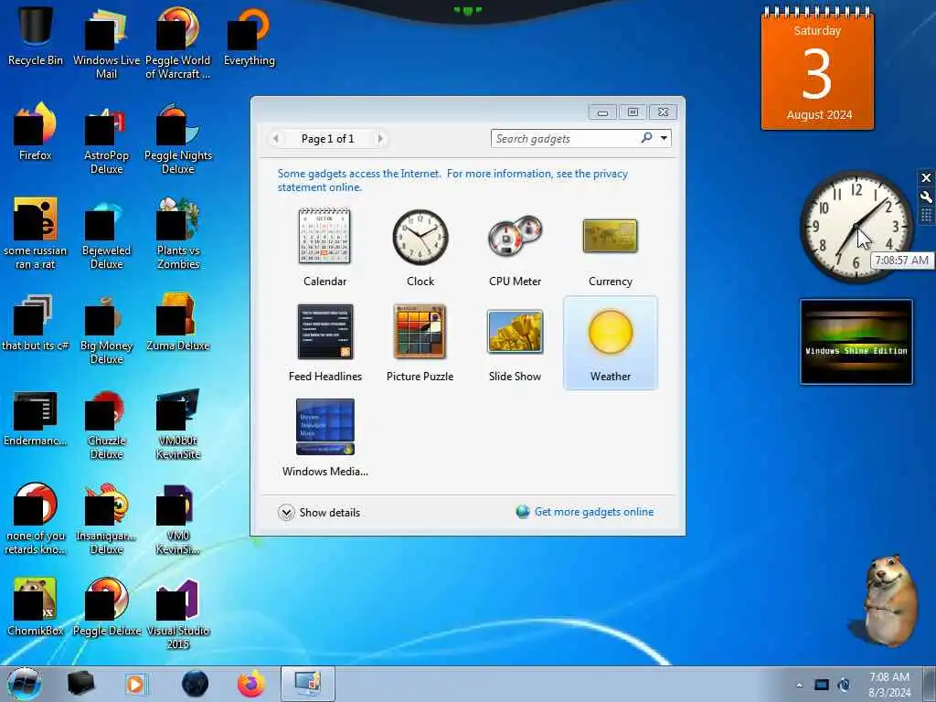Select the Bejeweled Deluxe desktop icon
Viewport: 936px width, 702px height.
(106, 234)
